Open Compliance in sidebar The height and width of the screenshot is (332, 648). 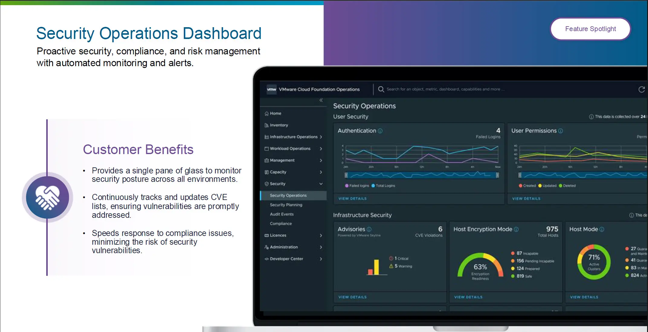[x=281, y=224]
